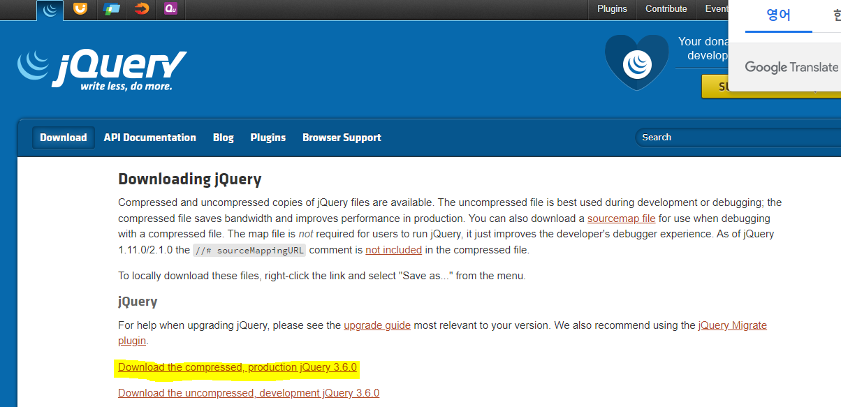Open the QUnit project icon
Viewport: 841px width, 407px height.
(171, 9)
